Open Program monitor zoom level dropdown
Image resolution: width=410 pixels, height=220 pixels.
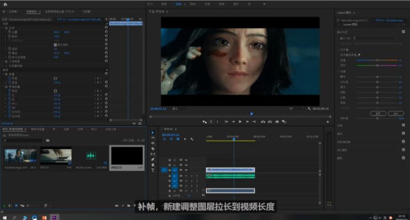pos(180,109)
